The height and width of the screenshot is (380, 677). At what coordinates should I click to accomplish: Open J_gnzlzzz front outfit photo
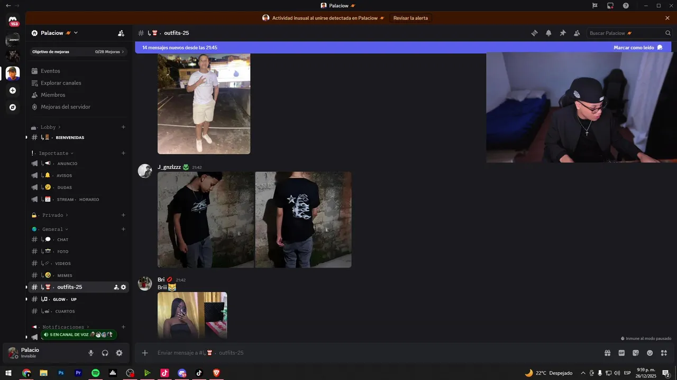tap(206, 220)
